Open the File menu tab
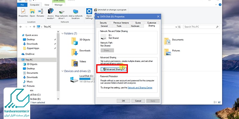 coord(22,5)
